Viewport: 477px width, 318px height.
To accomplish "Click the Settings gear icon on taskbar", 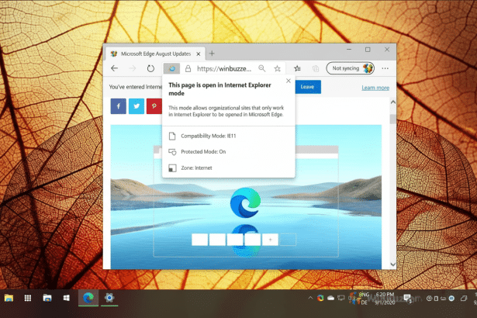I will click(x=109, y=298).
